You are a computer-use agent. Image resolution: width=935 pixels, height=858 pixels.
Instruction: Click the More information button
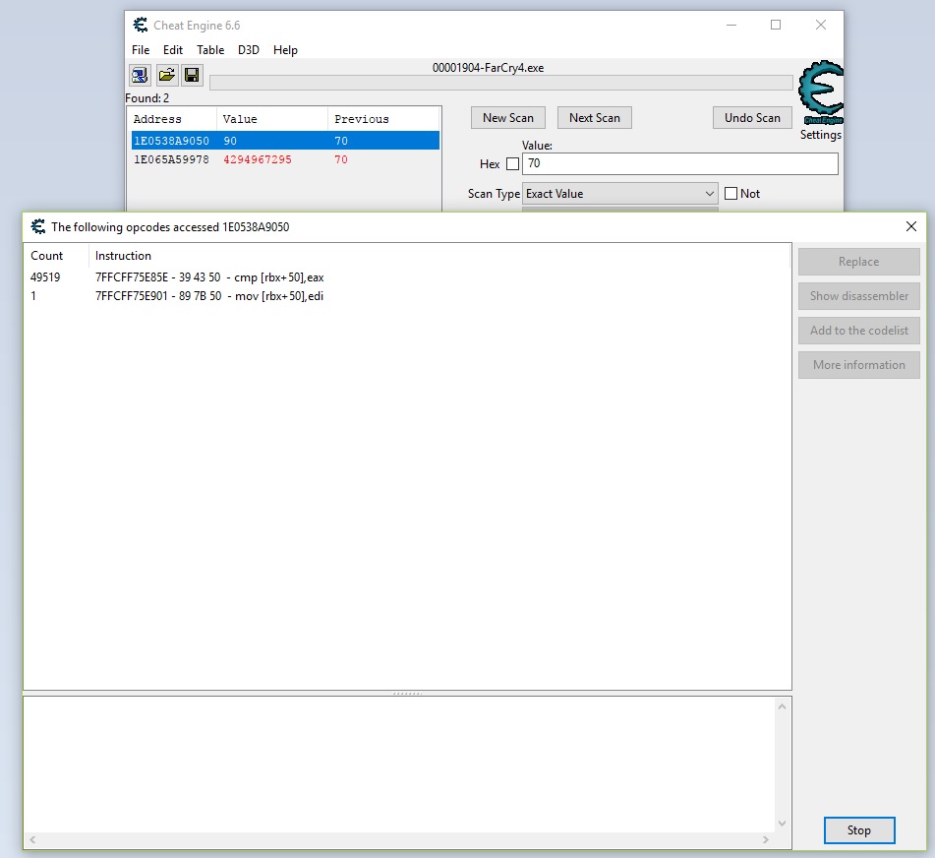[858, 365]
